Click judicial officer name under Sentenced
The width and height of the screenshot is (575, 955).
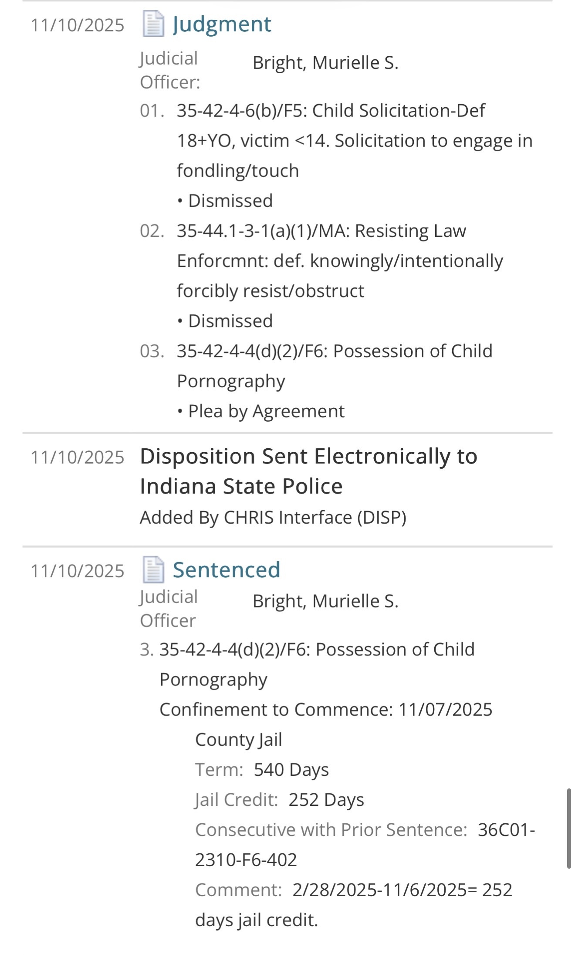click(325, 601)
